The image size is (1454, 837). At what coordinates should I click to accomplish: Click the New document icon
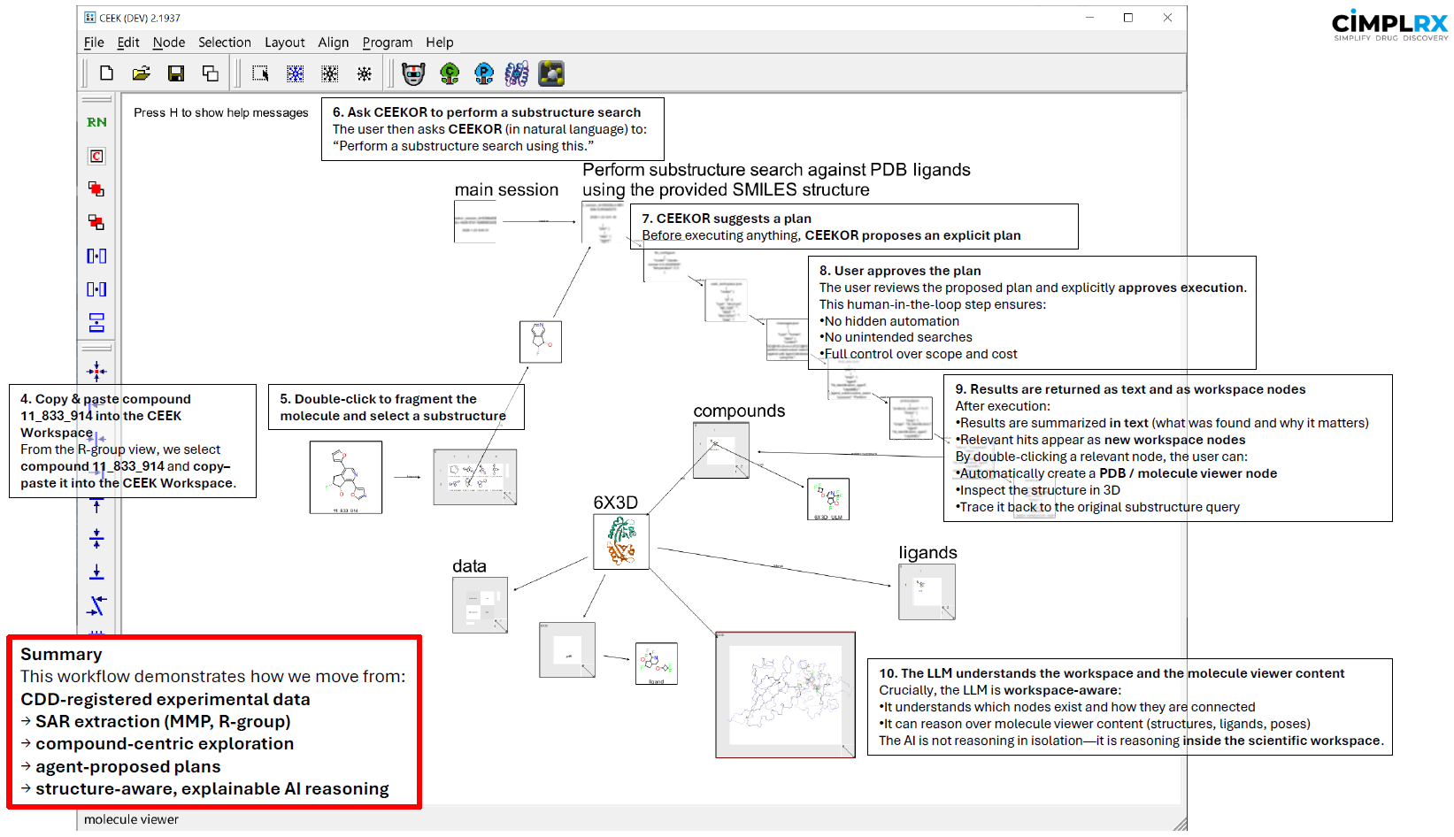pyautogui.click(x=106, y=73)
